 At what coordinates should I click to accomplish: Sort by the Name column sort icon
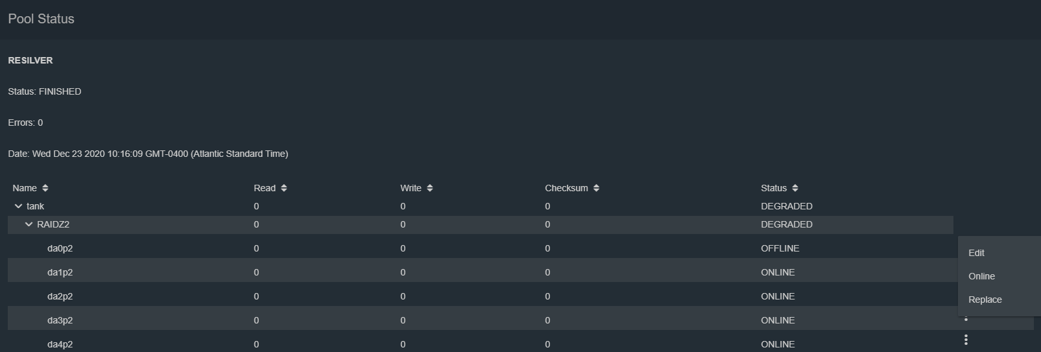[x=45, y=188]
